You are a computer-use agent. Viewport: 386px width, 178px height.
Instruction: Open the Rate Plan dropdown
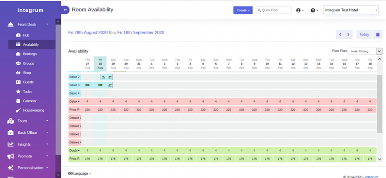click(365, 51)
